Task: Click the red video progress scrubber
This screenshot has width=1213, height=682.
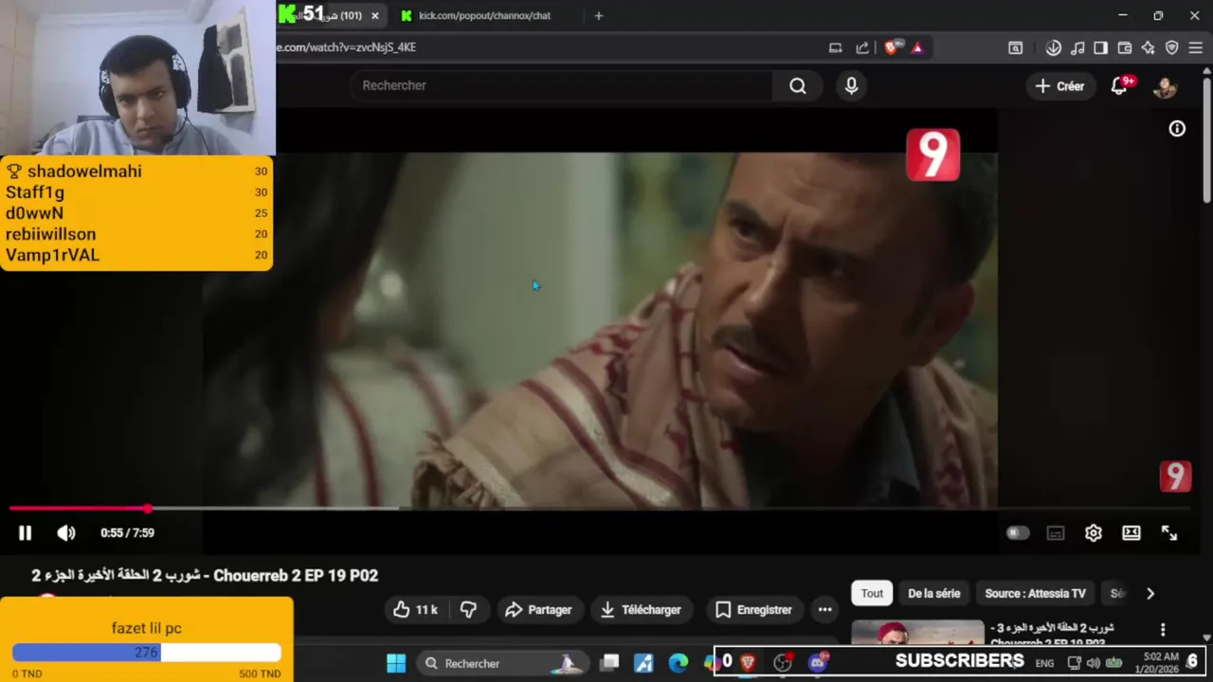Action: pos(148,509)
